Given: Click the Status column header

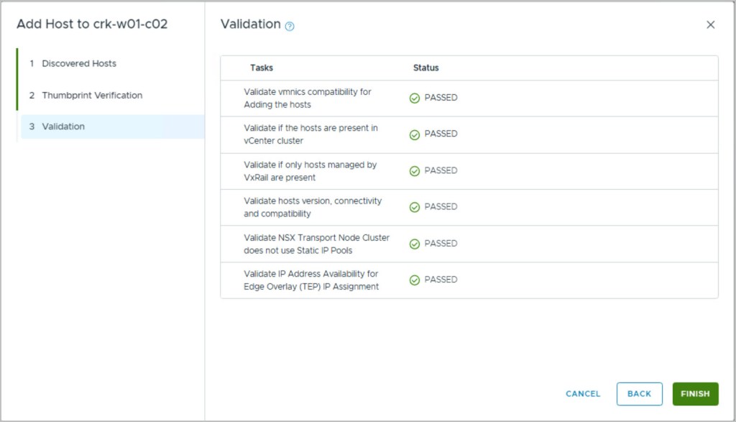Looking at the screenshot, I should tap(425, 68).
